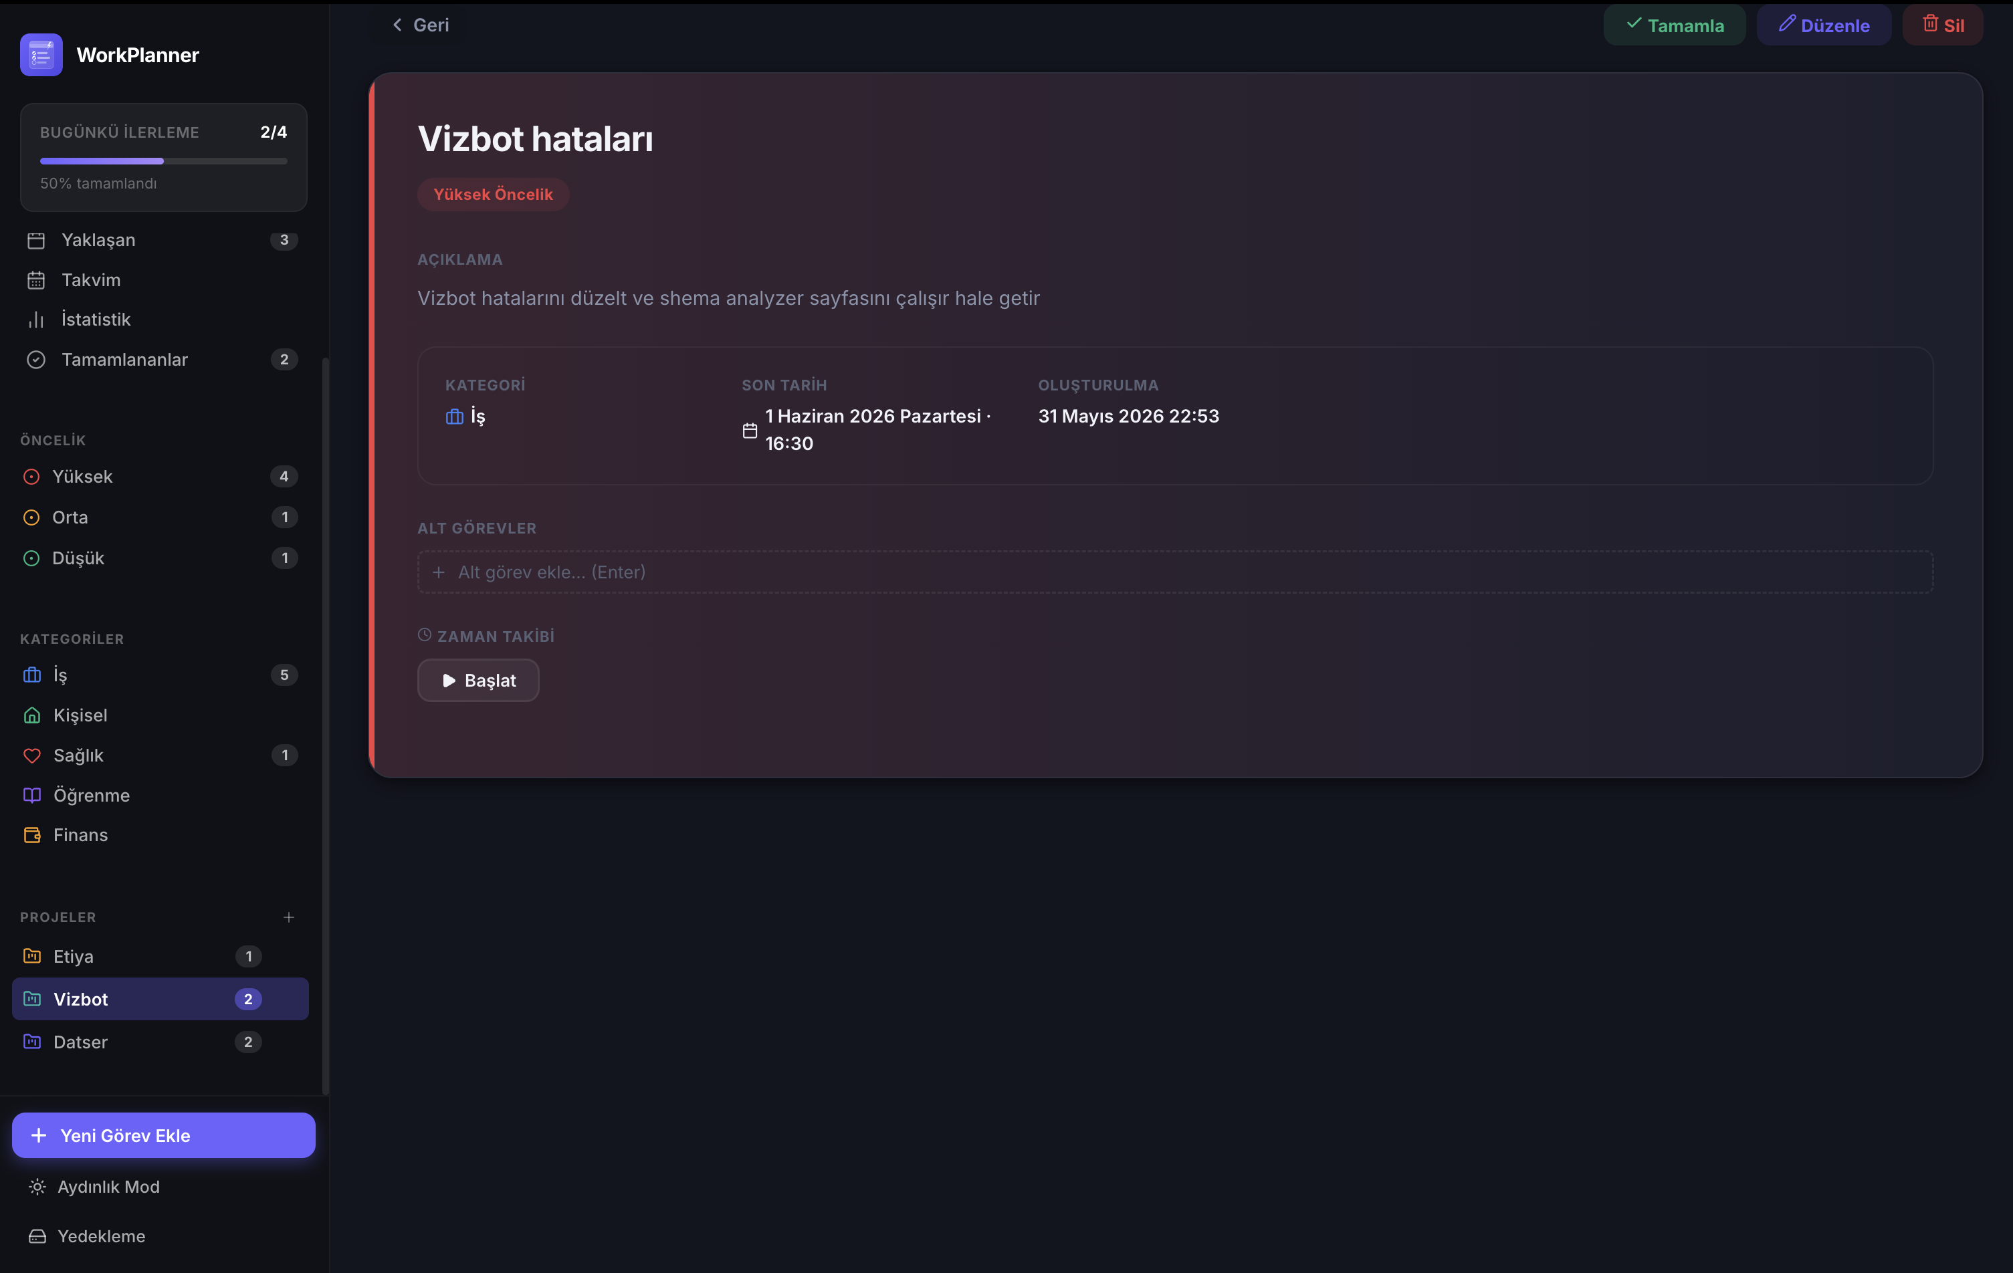
Task: Click the 'Vizbot hataları' task title
Action: 535,139
